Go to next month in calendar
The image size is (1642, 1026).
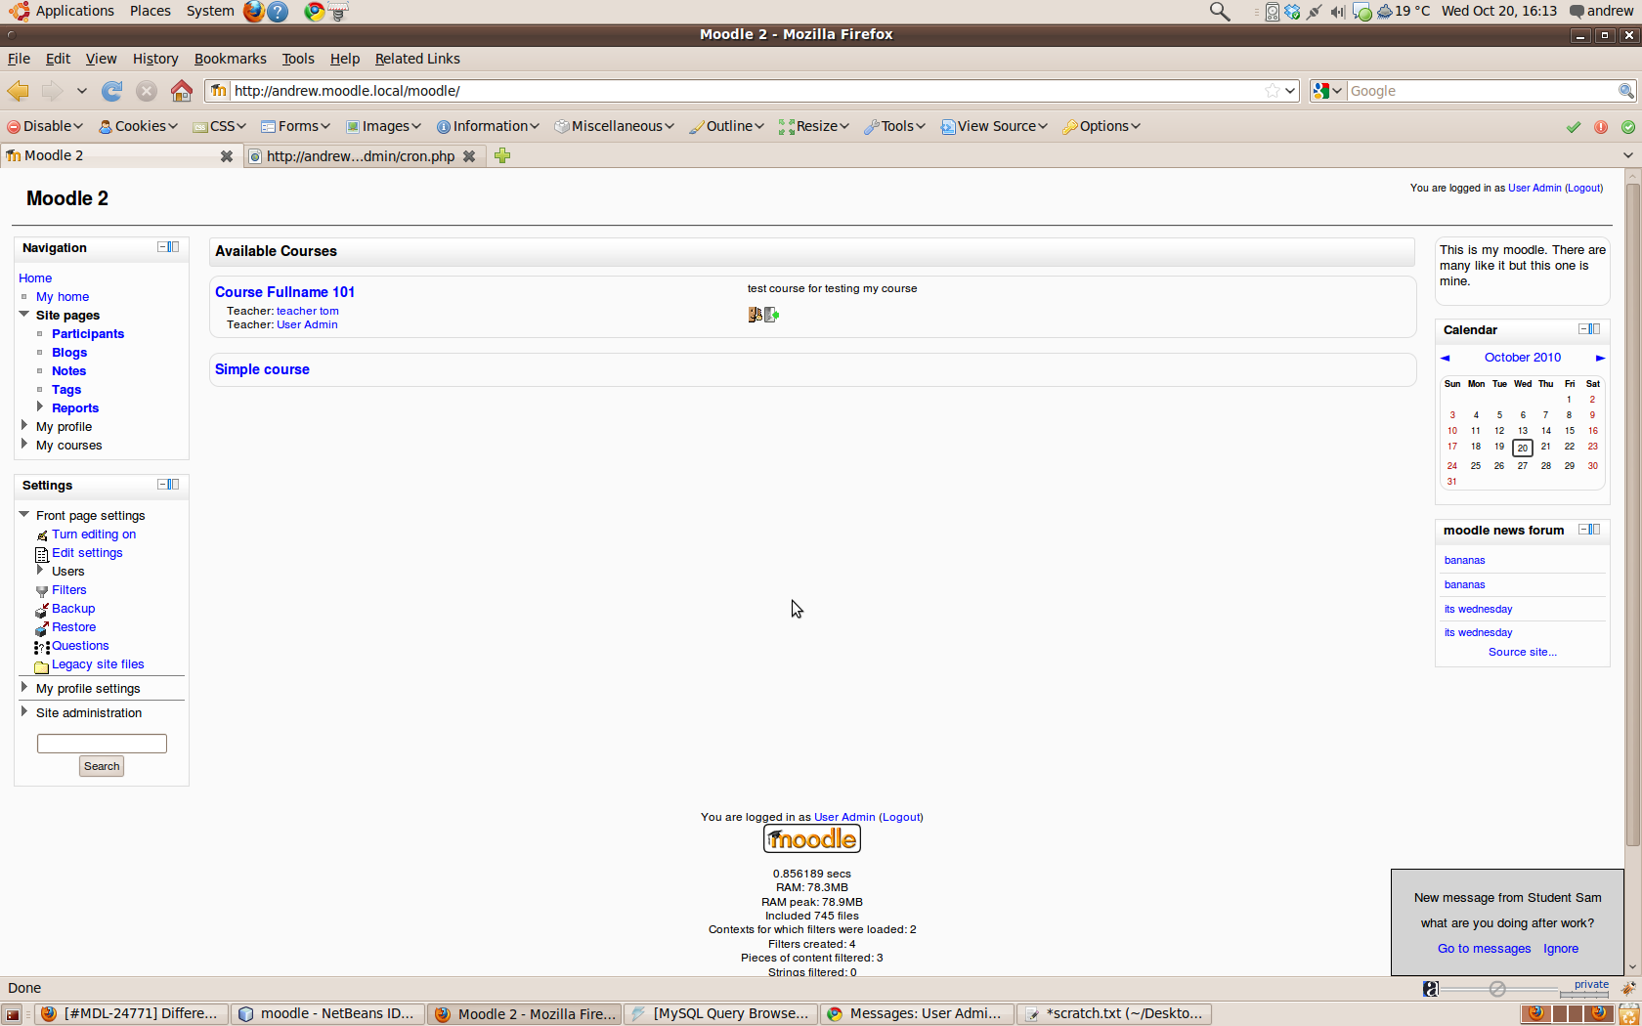(x=1600, y=358)
